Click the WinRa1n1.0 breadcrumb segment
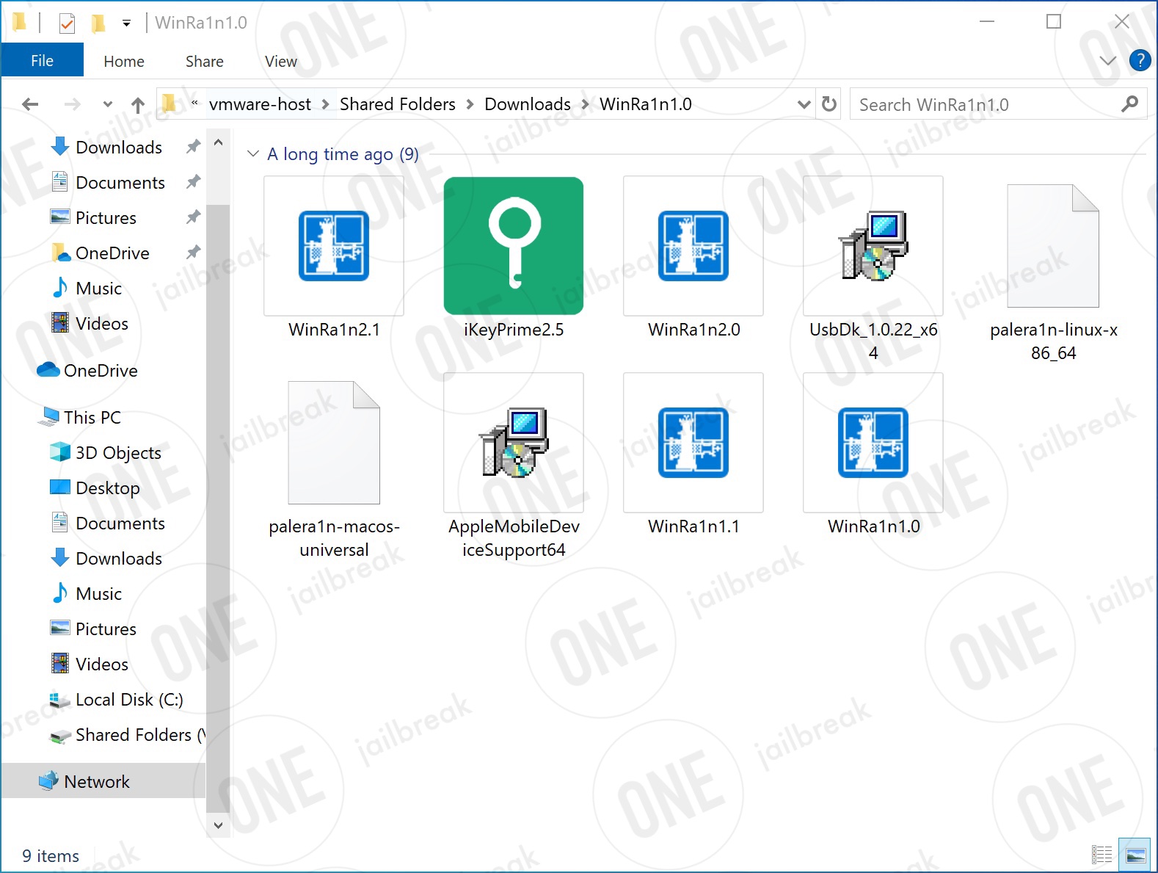 tap(645, 104)
